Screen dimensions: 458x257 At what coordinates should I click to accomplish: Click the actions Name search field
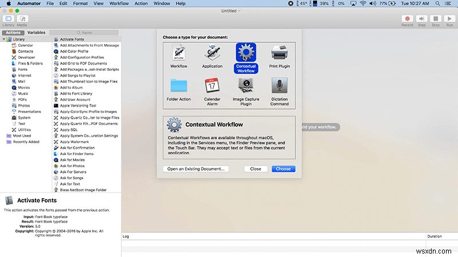84,33
